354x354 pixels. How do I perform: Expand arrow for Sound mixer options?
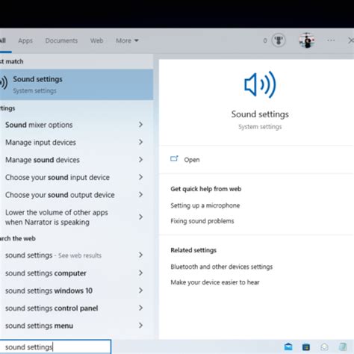[140, 125]
